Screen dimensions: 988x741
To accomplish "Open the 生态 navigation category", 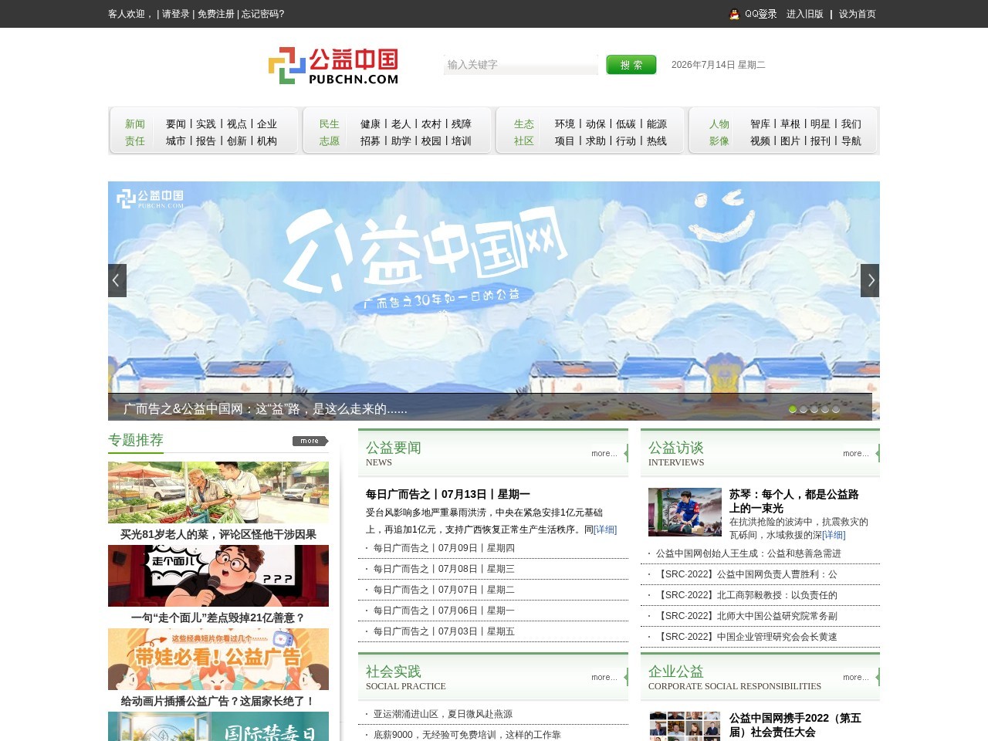I will click(524, 123).
